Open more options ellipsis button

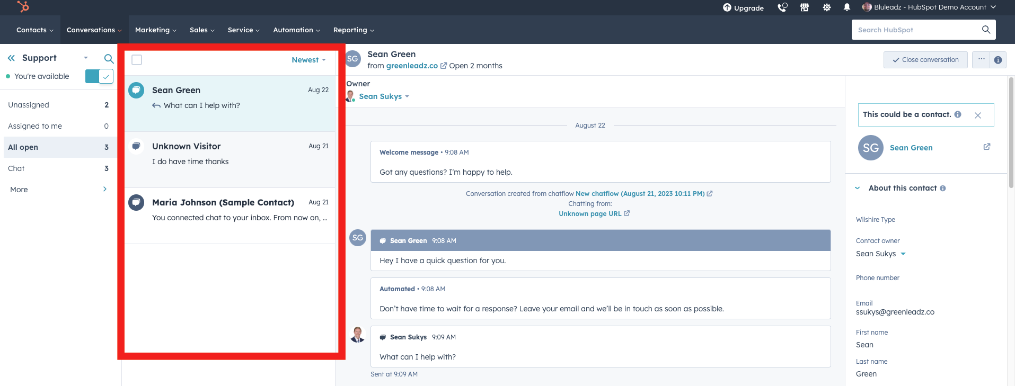[x=981, y=59]
